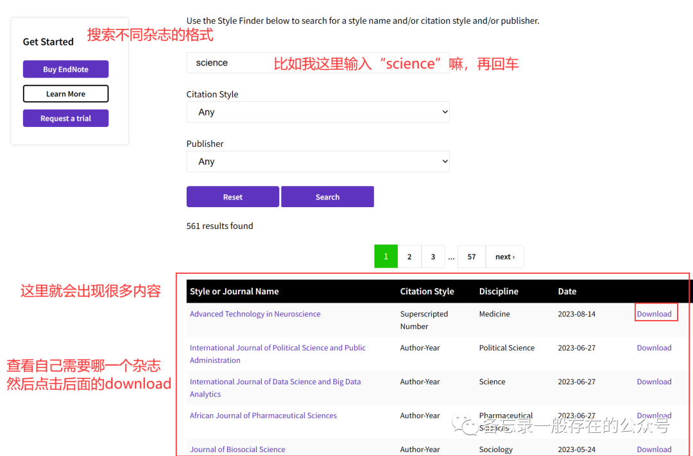Click the 'Date' column header

click(x=567, y=291)
